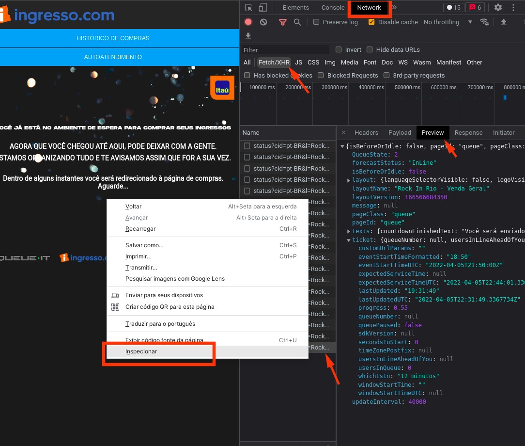Export HAR file download icon
Image resolution: width=525 pixels, height=446 pixels.
coord(248,35)
